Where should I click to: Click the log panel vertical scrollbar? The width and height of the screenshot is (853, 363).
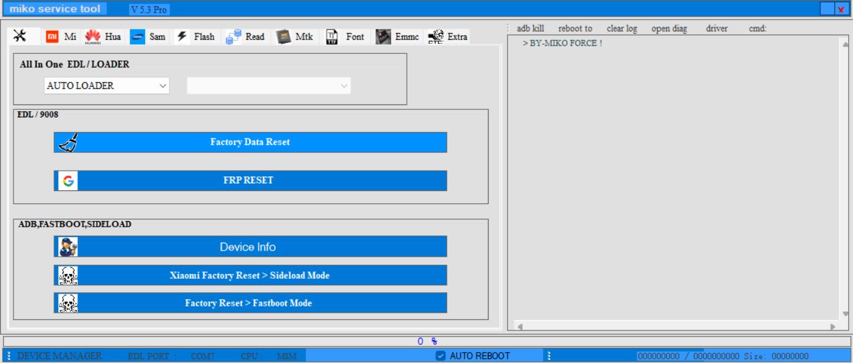point(846,178)
